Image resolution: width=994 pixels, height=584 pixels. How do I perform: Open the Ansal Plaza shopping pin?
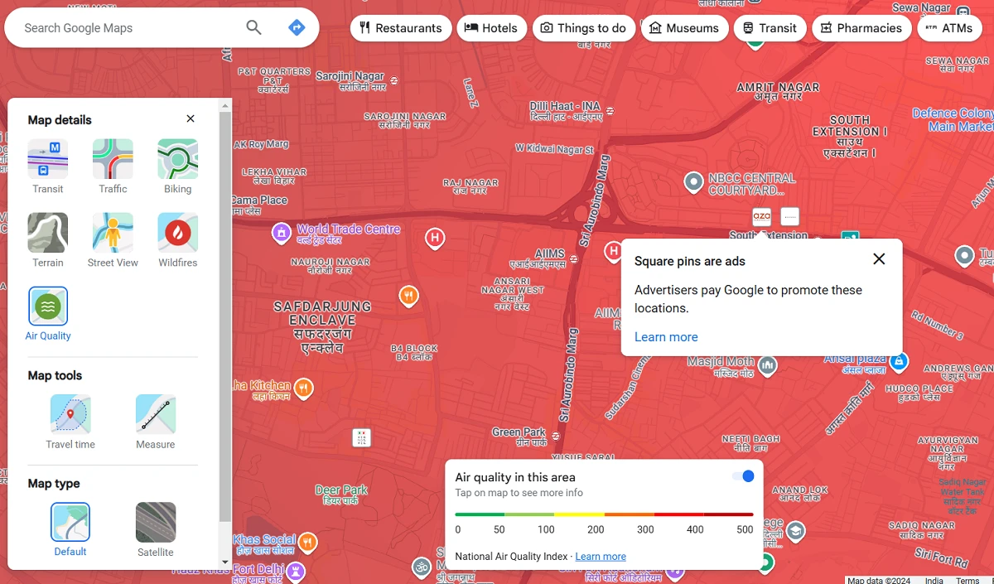click(x=899, y=362)
